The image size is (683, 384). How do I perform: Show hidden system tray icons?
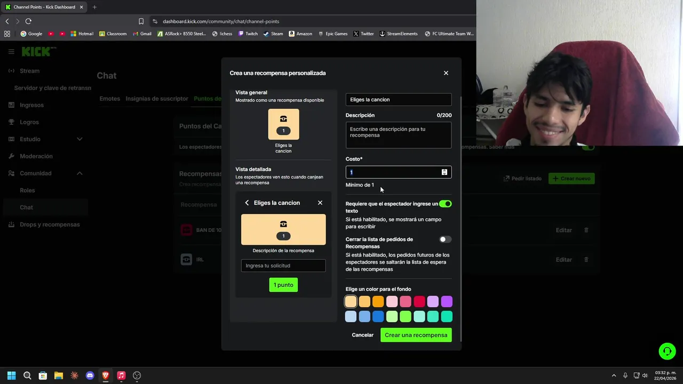point(614,375)
